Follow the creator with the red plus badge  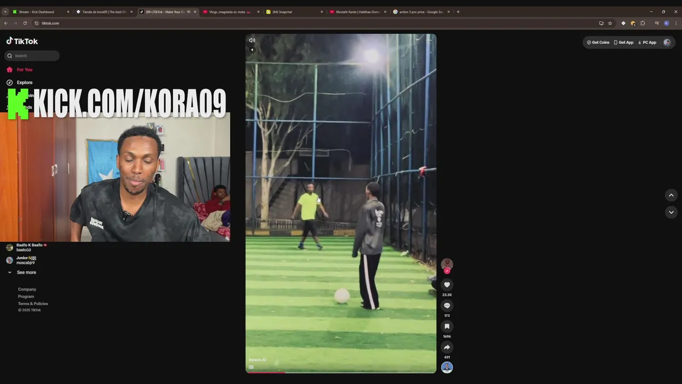447,271
